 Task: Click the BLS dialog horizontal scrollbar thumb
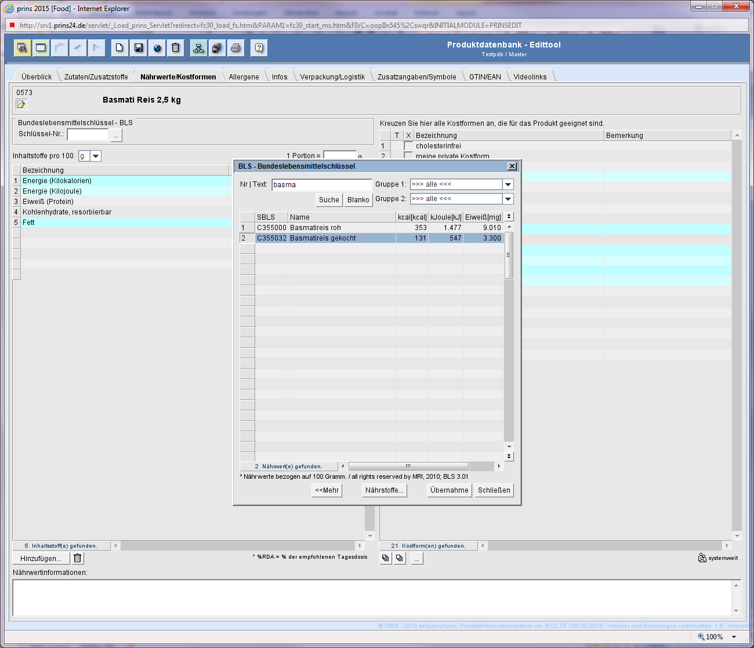point(408,466)
